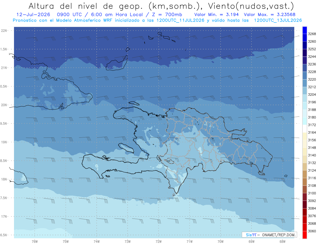
Task: Click 'Valor Max. = 3.23568' readout
Action: click(270, 15)
